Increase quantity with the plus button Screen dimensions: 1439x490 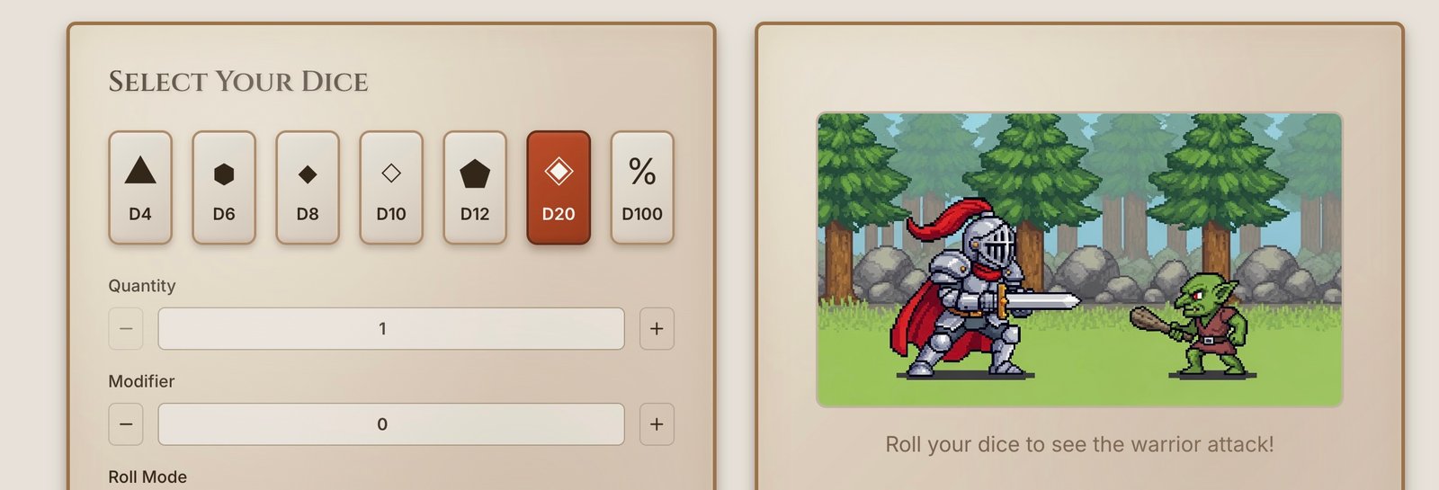(x=657, y=328)
